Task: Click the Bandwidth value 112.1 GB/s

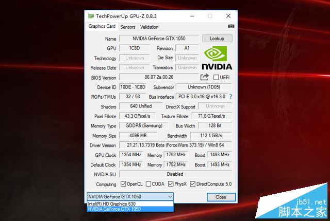Action: pyautogui.click(x=211, y=136)
